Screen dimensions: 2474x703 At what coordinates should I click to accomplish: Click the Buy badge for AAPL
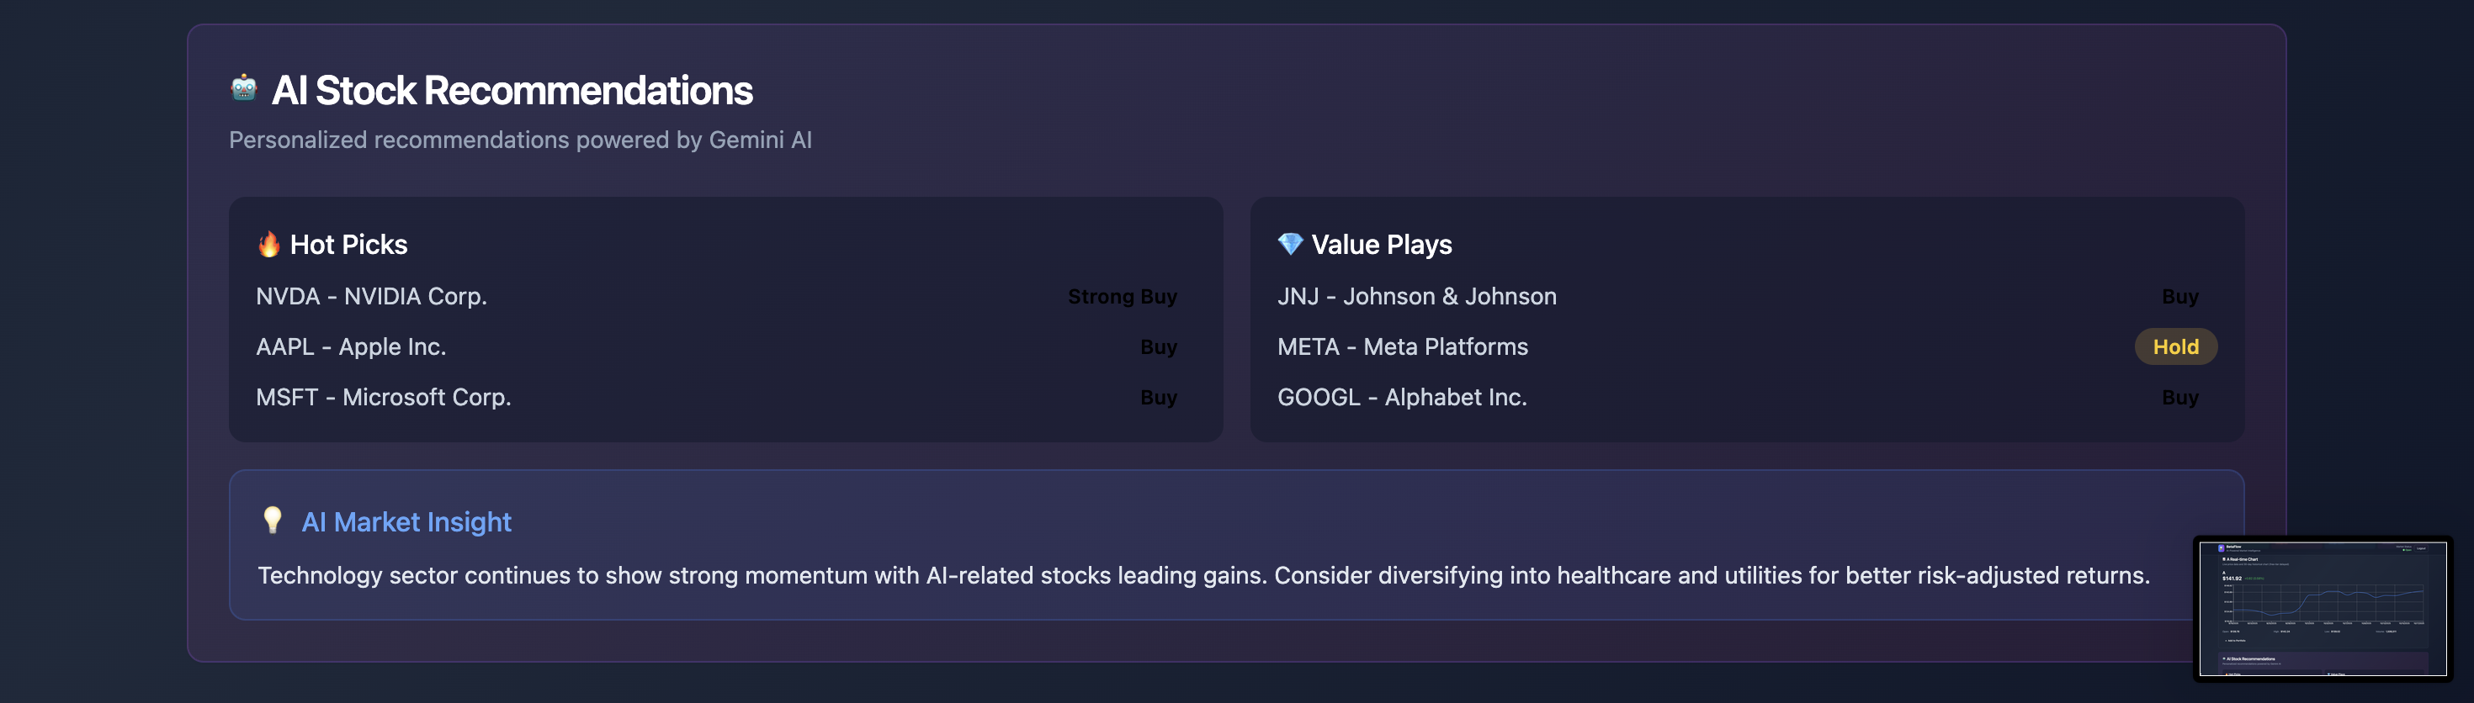pos(1158,346)
